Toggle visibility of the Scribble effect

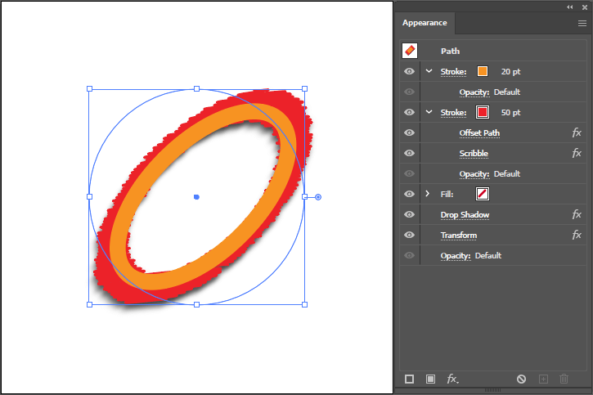click(x=409, y=153)
